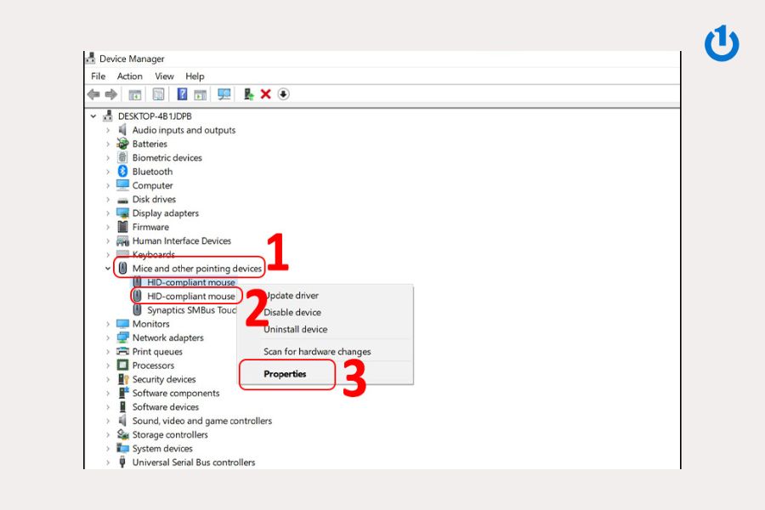
Task: Click the scan for hardware changes monitor icon
Action: tap(224, 94)
